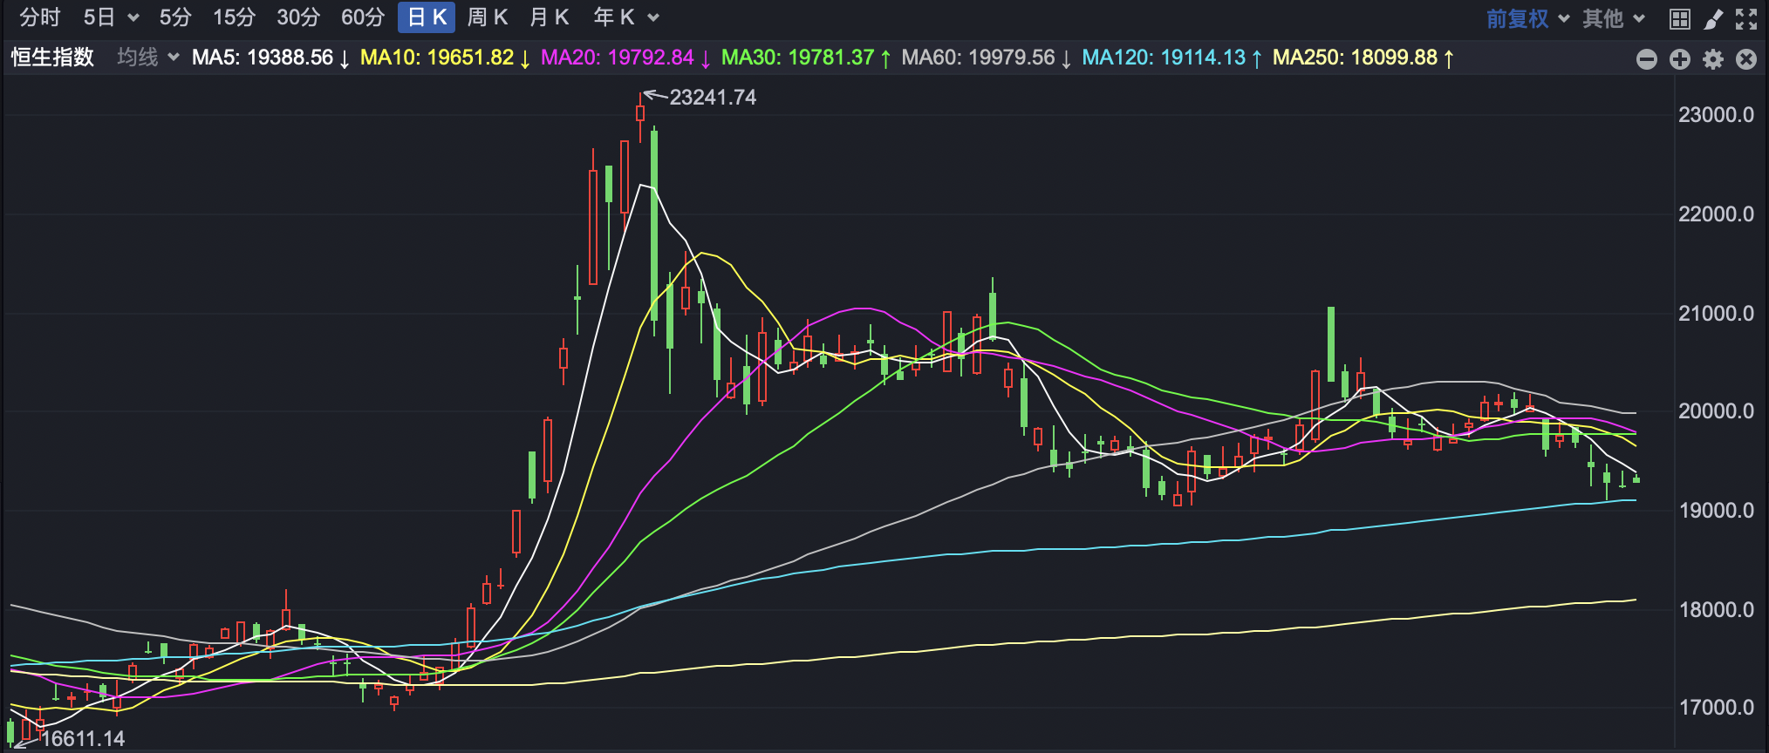Switch to the 60分 chart
Image resolution: width=1769 pixels, height=753 pixels.
(x=363, y=17)
